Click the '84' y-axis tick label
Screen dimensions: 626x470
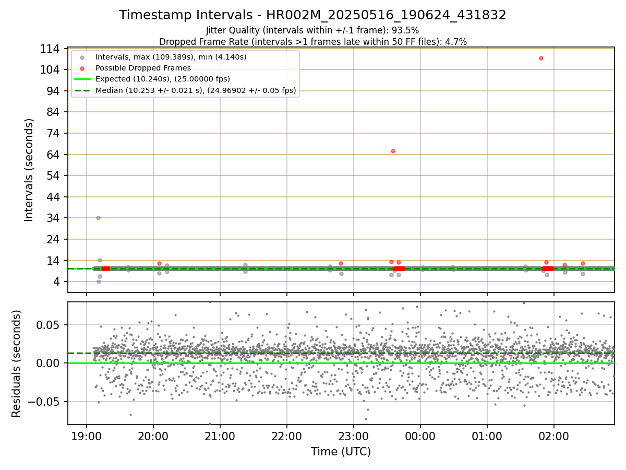click(53, 112)
